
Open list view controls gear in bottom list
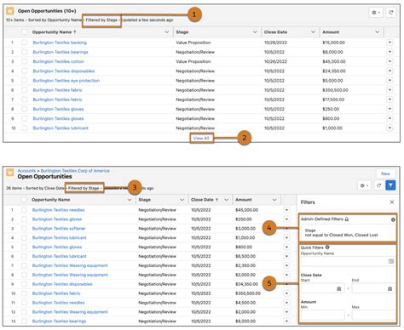coord(364,185)
